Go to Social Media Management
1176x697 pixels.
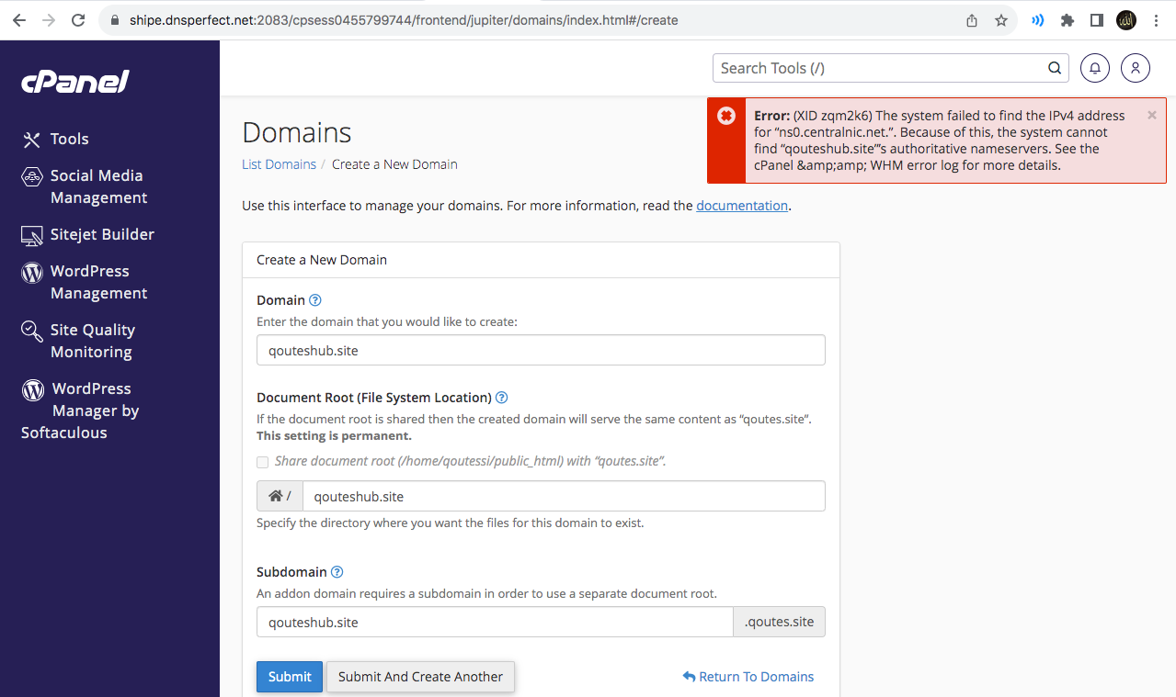point(97,186)
